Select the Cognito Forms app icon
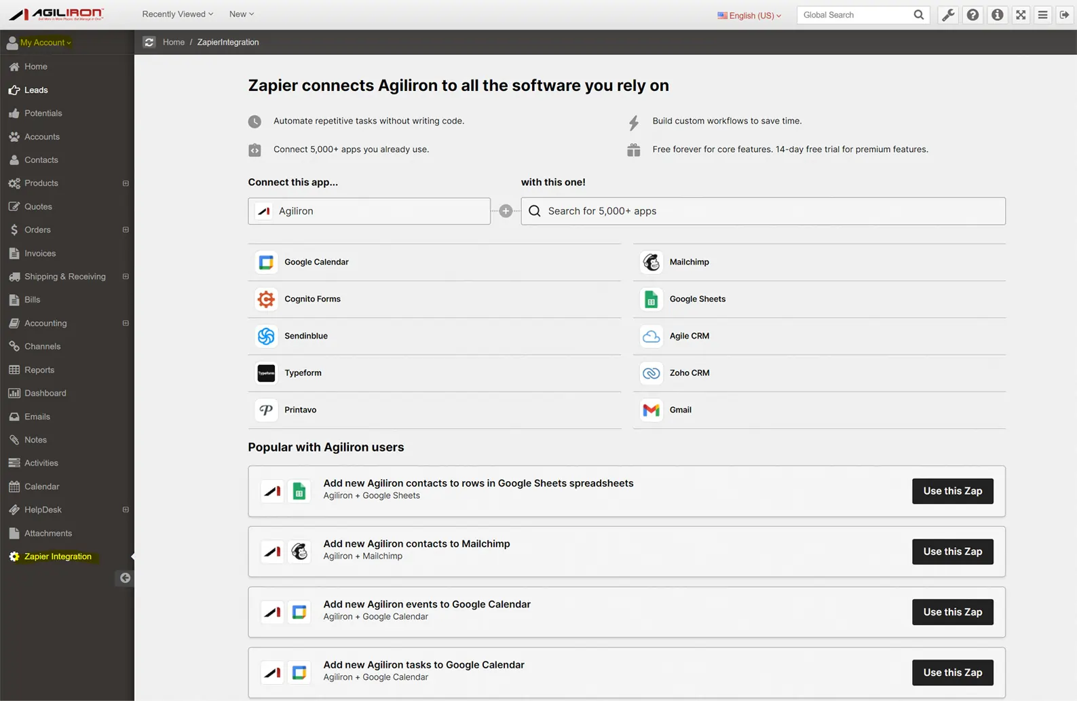The image size is (1077, 701). point(266,299)
